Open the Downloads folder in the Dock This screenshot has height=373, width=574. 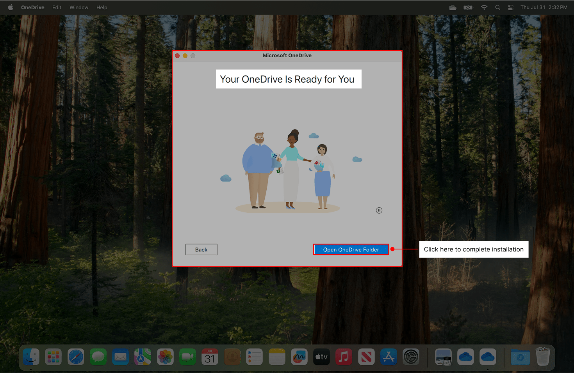[520, 357]
